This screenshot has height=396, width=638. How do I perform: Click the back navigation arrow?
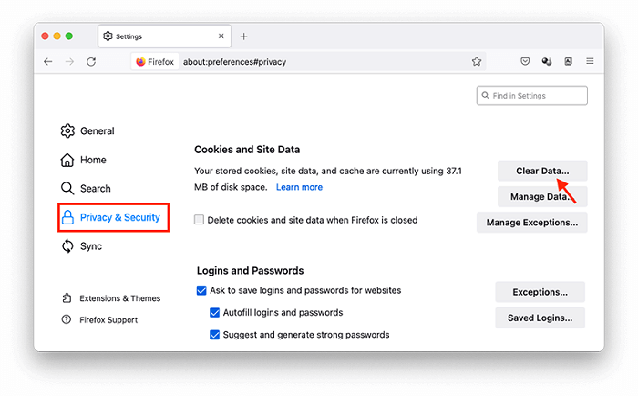tap(48, 61)
